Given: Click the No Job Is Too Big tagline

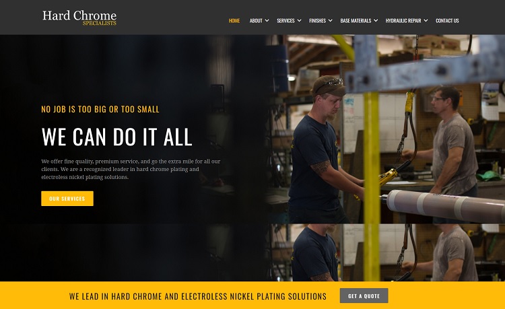Looking at the screenshot, I should click(x=100, y=110).
